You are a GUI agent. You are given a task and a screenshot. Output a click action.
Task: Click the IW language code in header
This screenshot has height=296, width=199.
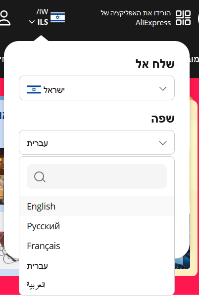(43, 12)
